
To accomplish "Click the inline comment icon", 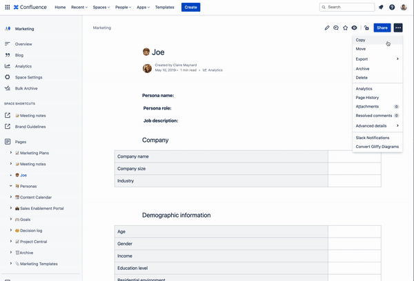I will (336, 28).
